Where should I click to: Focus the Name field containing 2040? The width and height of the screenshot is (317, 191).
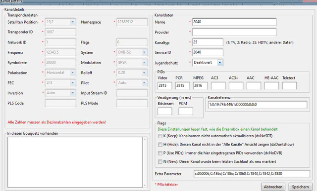point(234,22)
